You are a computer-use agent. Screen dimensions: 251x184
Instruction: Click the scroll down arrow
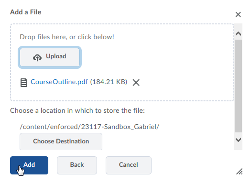[239, 140]
